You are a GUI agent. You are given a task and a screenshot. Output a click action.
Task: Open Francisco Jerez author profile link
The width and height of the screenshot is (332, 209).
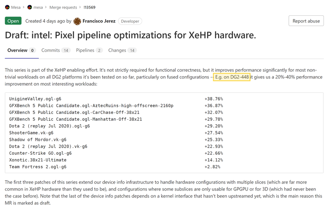(99, 21)
